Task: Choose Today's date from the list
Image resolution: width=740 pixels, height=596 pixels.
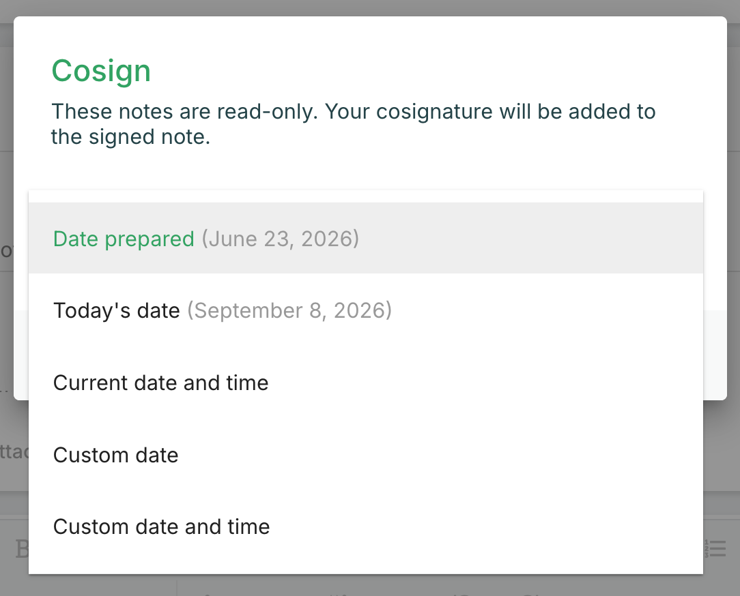Action: (366, 310)
